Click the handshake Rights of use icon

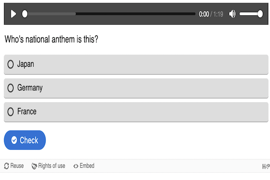click(x=34, y=166)
